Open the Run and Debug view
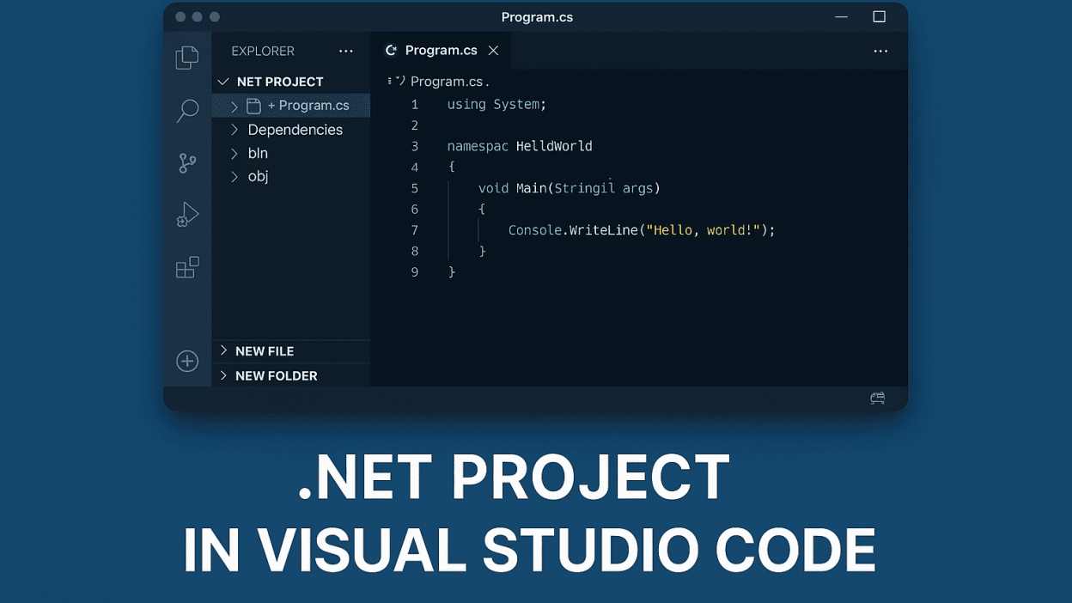This screenshot has height=603, width=1072. point(187,215)
